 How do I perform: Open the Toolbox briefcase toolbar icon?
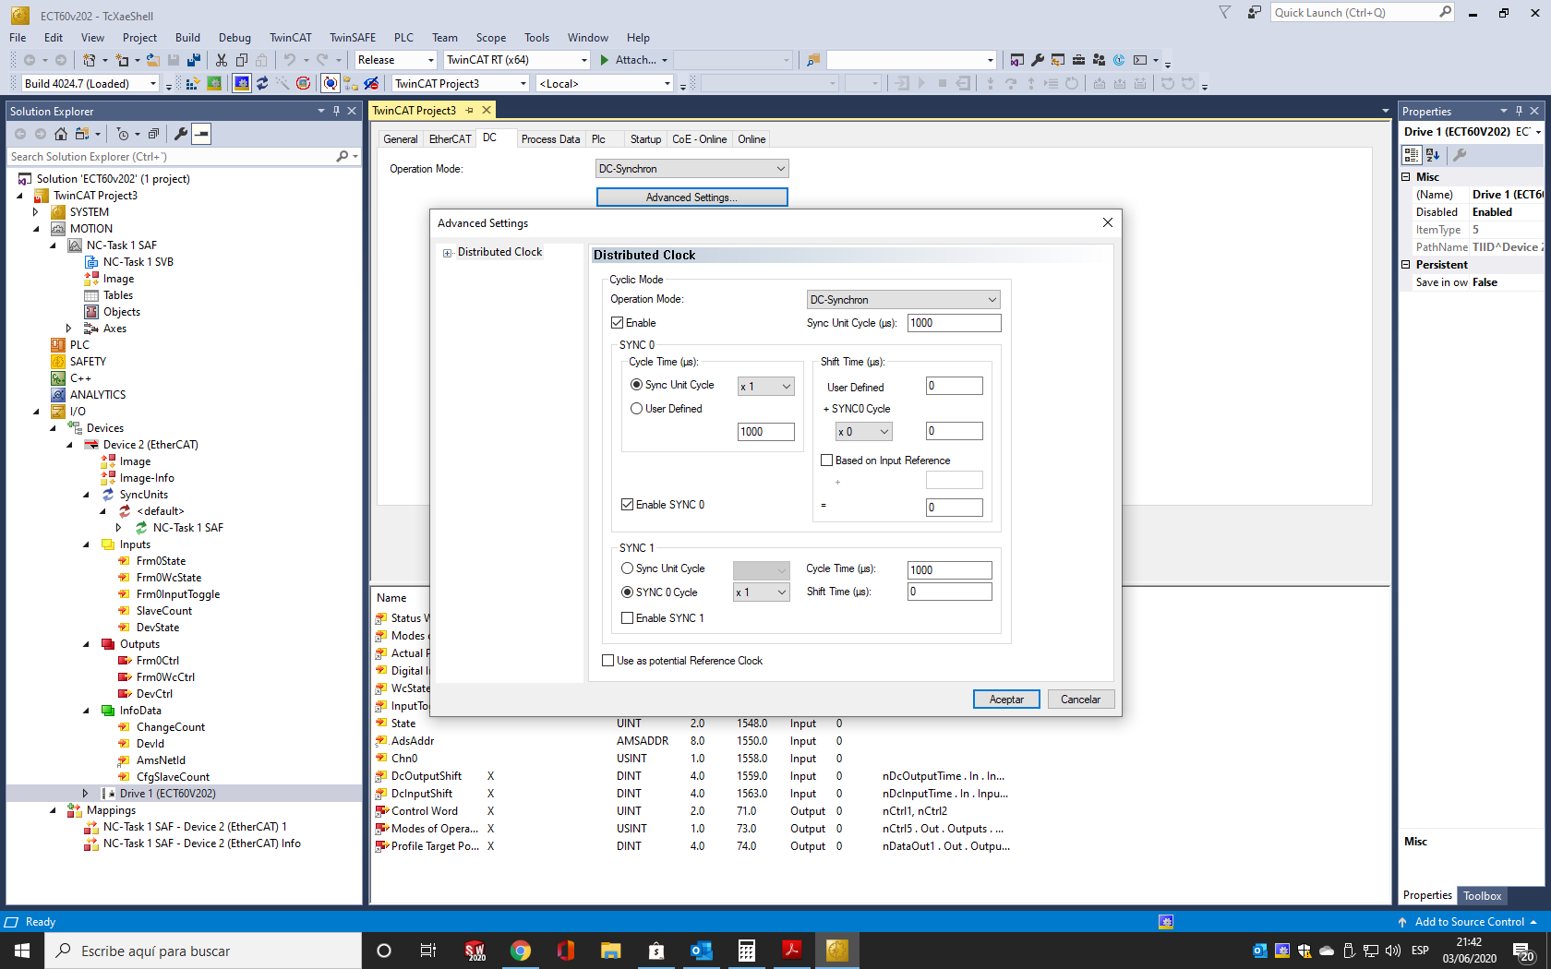1078,60
